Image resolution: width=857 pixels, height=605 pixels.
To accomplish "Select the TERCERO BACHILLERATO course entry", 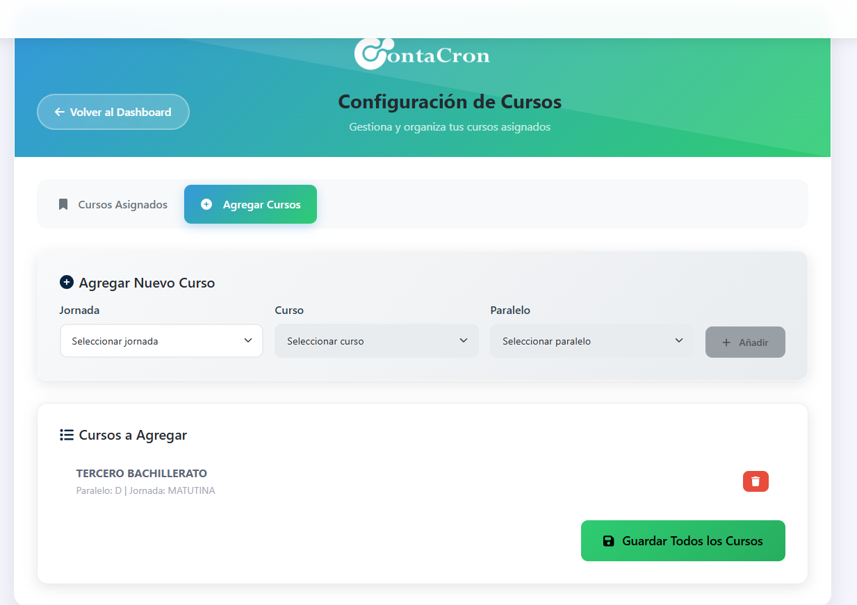I will coord(141,473).
